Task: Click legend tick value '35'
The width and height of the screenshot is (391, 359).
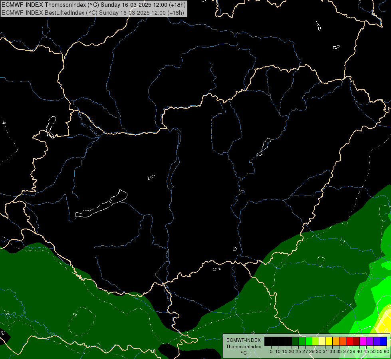Action: tap(339, 351)
